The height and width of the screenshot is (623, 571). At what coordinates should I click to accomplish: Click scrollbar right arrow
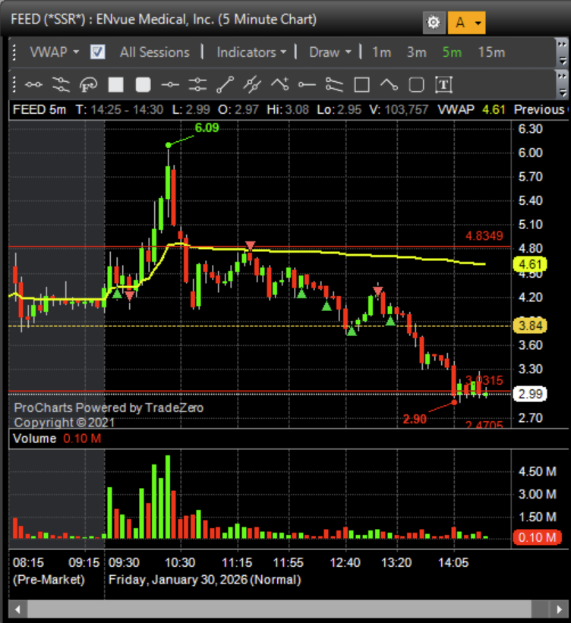tap(559, 609)
